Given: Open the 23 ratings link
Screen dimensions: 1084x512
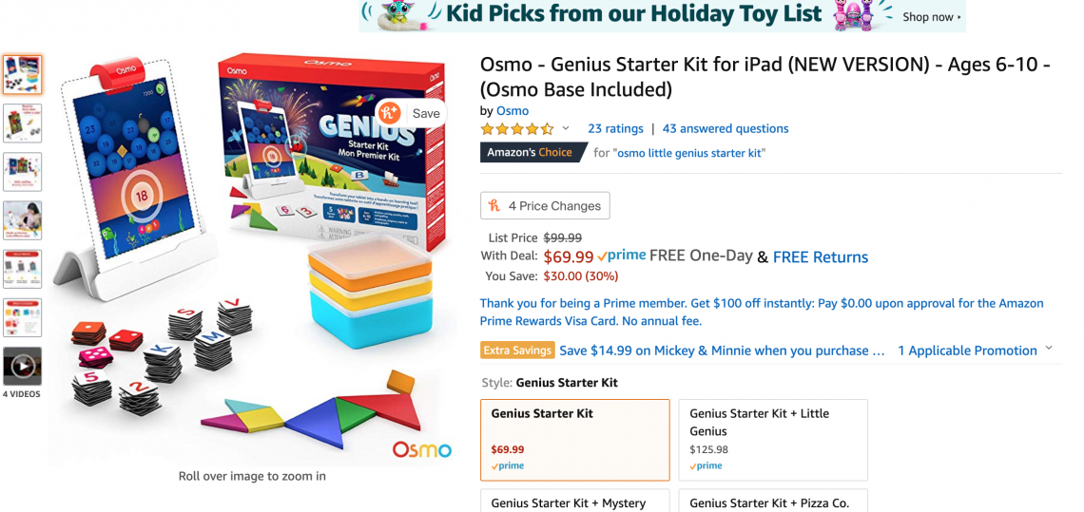Looking at the screenshot, I should [x=615, y=128].
